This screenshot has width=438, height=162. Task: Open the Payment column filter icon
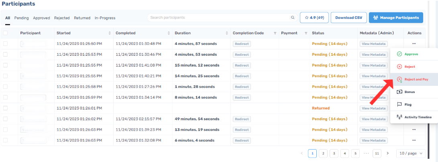(306, 33)
